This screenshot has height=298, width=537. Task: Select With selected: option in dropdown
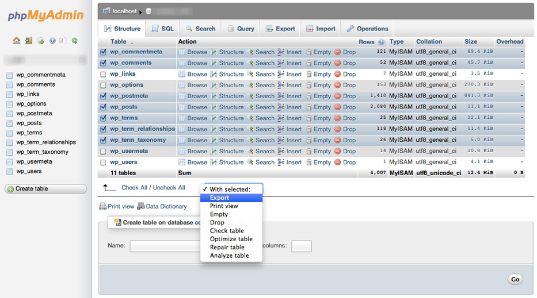tap(231, 189)
